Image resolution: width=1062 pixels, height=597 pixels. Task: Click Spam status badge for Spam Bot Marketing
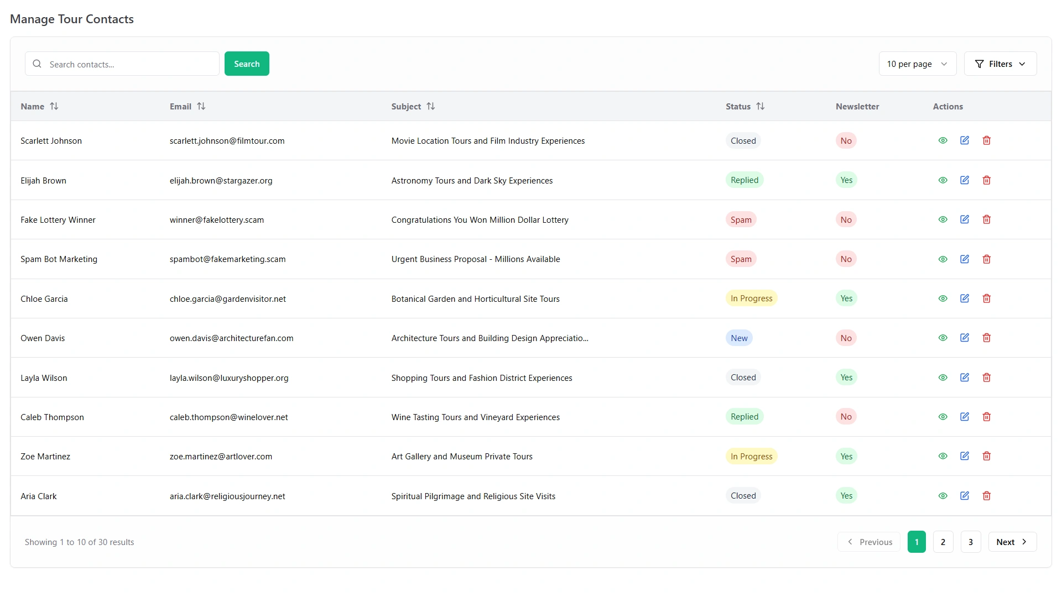(741, 259)
